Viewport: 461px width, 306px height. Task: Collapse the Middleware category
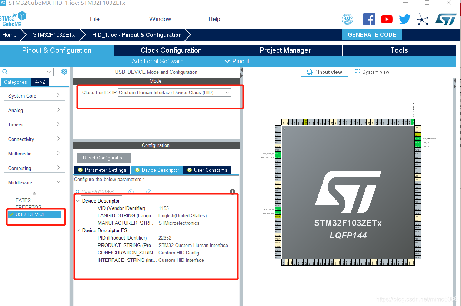(34, 182)
